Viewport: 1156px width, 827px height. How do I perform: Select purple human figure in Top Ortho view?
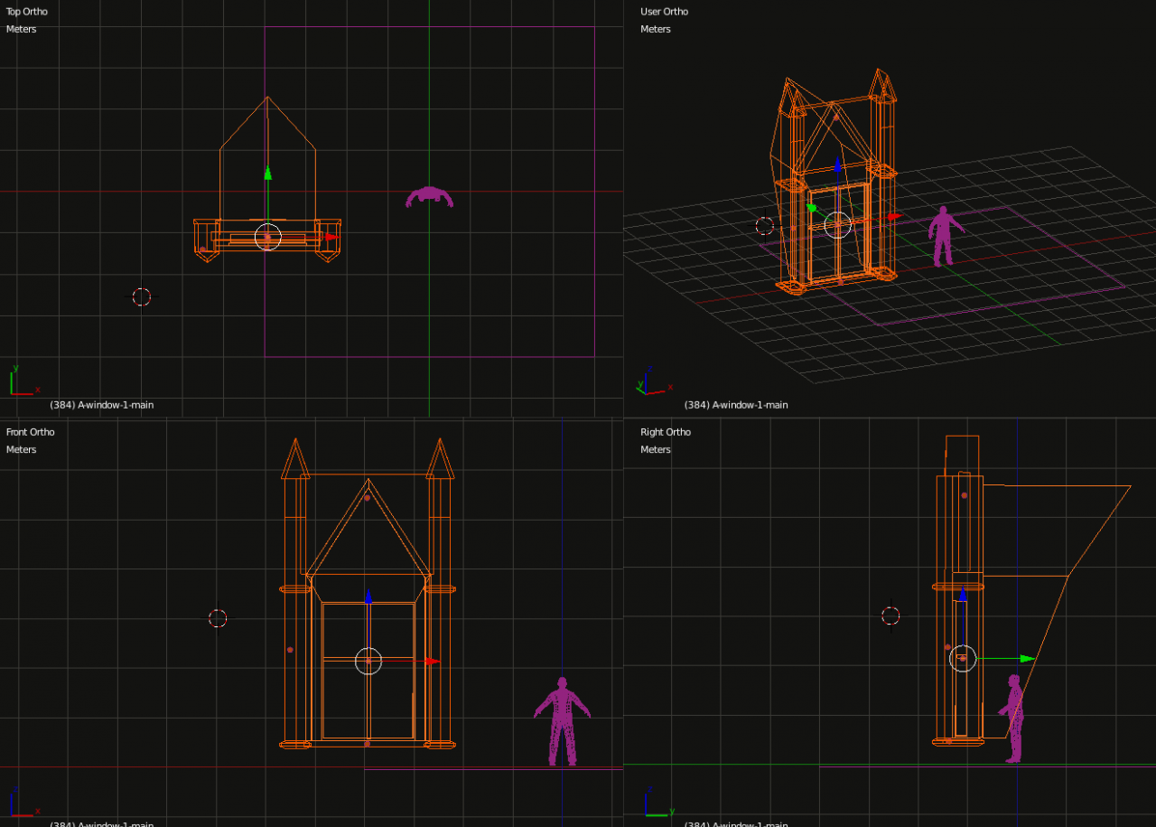[429, 197]
